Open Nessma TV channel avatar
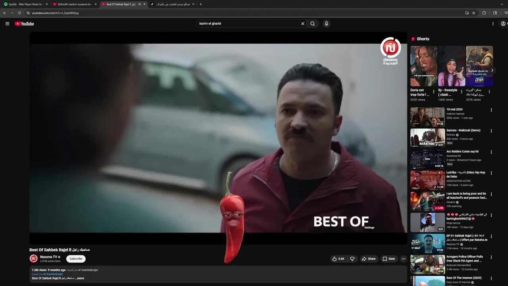The image size is (508, 286). (x=34, y=259)
